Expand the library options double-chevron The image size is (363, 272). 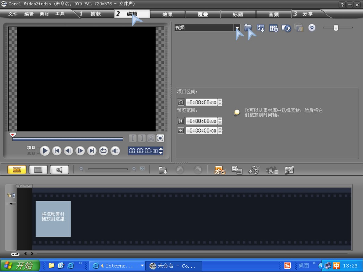[311, 28]
